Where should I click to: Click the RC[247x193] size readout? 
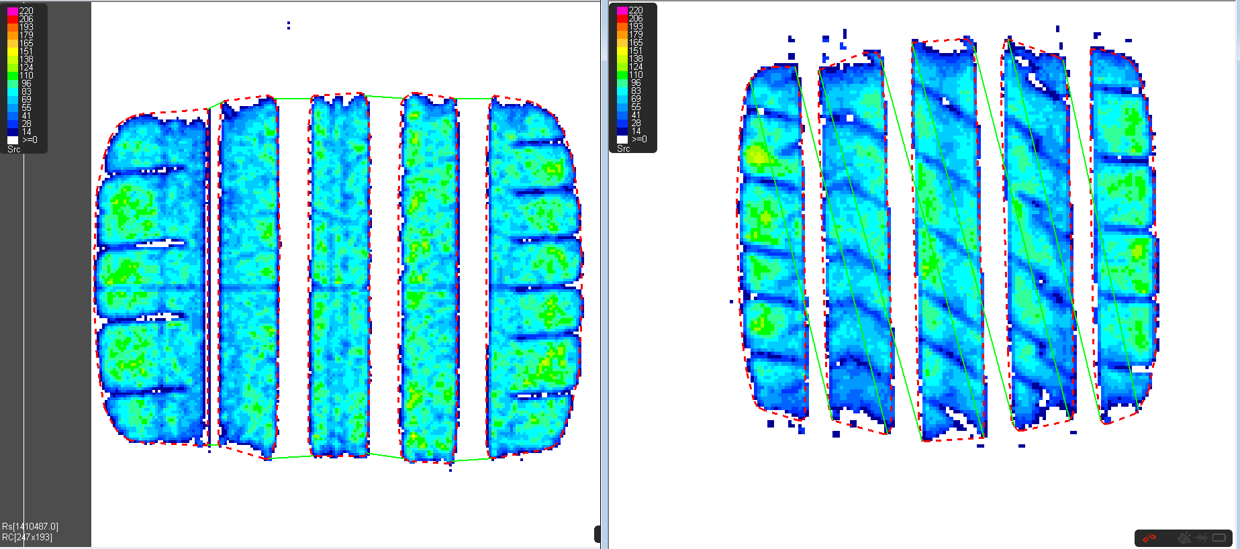click(27, 537)
